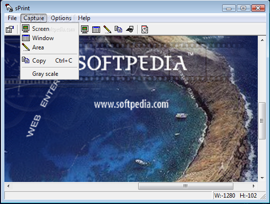Screen dimensions: 270x204
Task: Click the vertical scrollbar thumb
Action: (x=262, y=121)
